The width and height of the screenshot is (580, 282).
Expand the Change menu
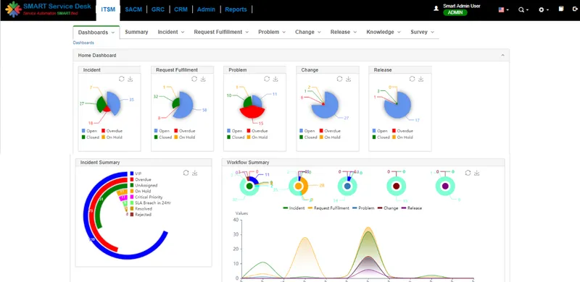coord(307,32)
